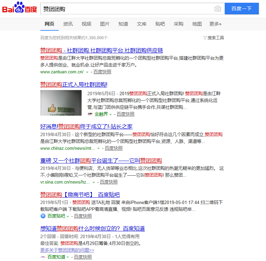
Task: Click 百度知道 source name
Action: tap(56, 257)
